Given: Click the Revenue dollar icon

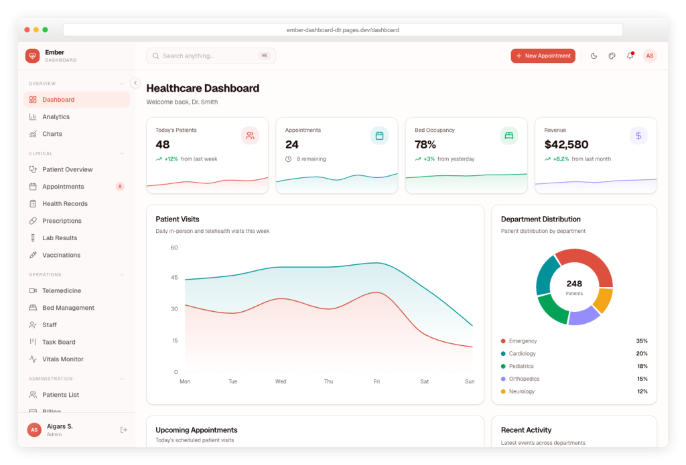Looking at the screenshot, I should point(638,136).
